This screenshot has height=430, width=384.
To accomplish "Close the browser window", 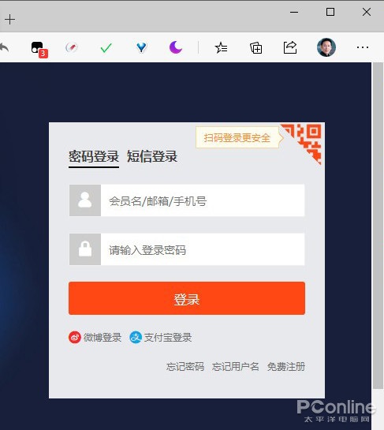I will click(x=367, y=12).
